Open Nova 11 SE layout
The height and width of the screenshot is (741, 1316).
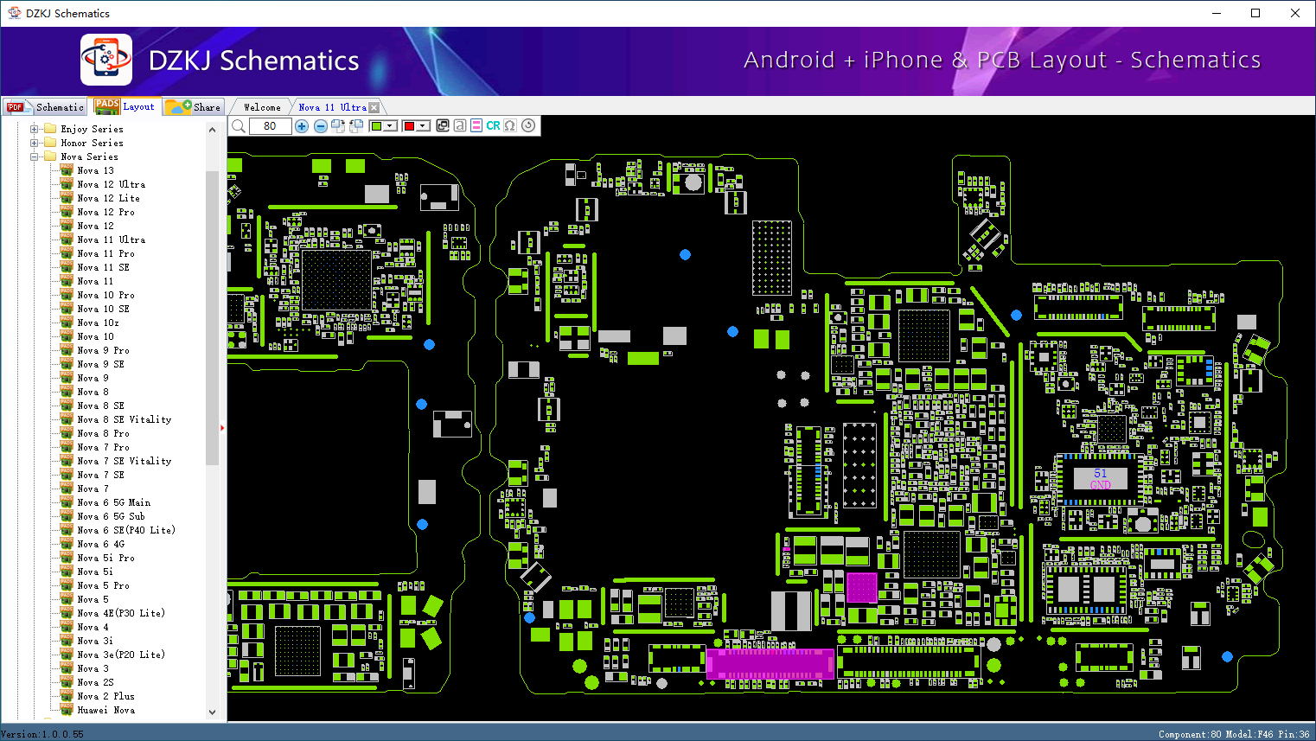tap(103, 267)
